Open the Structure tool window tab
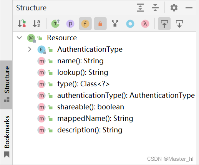This screenshot has width=199, height=165. [x=6, y=85]
